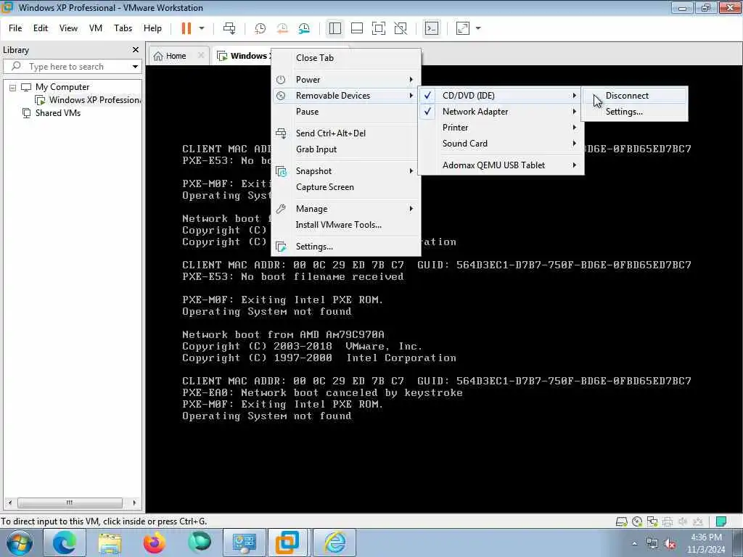Choose Close Tab in context menu

tap(345, 58)
